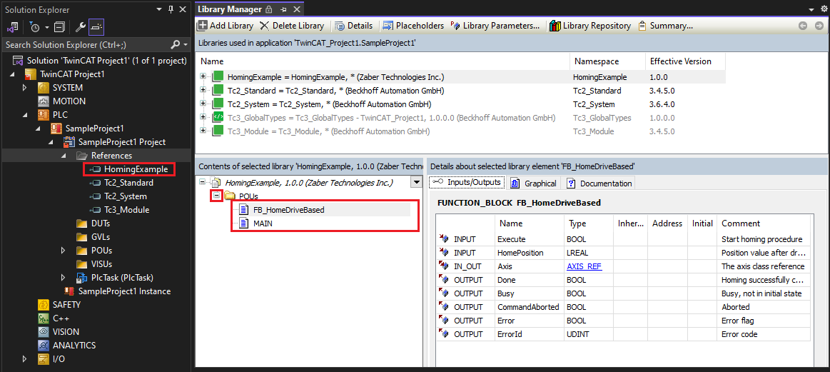
Task: Click the DUTs folder icon
Action: [x=82, y=223]
